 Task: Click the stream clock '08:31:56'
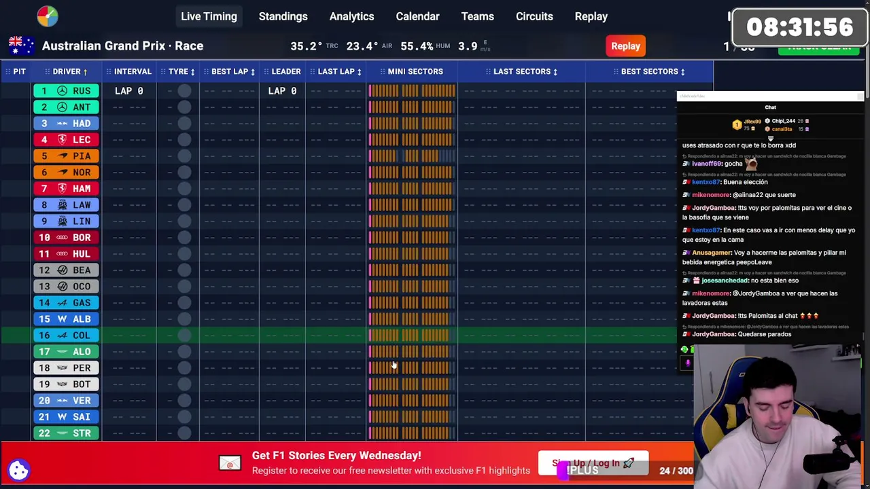tap(799, 27)
